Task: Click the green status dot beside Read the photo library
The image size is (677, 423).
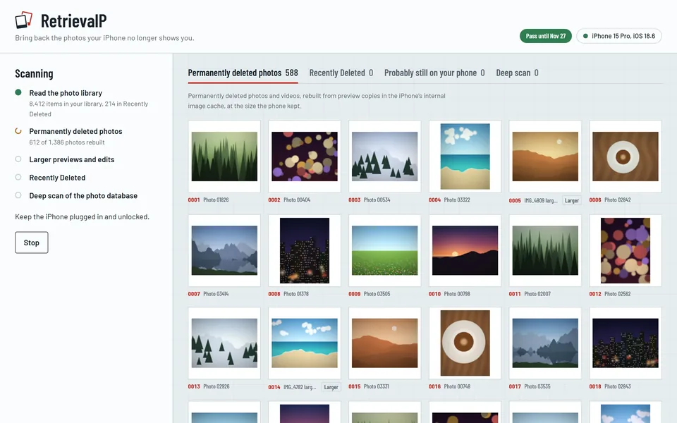Action: 18,92
